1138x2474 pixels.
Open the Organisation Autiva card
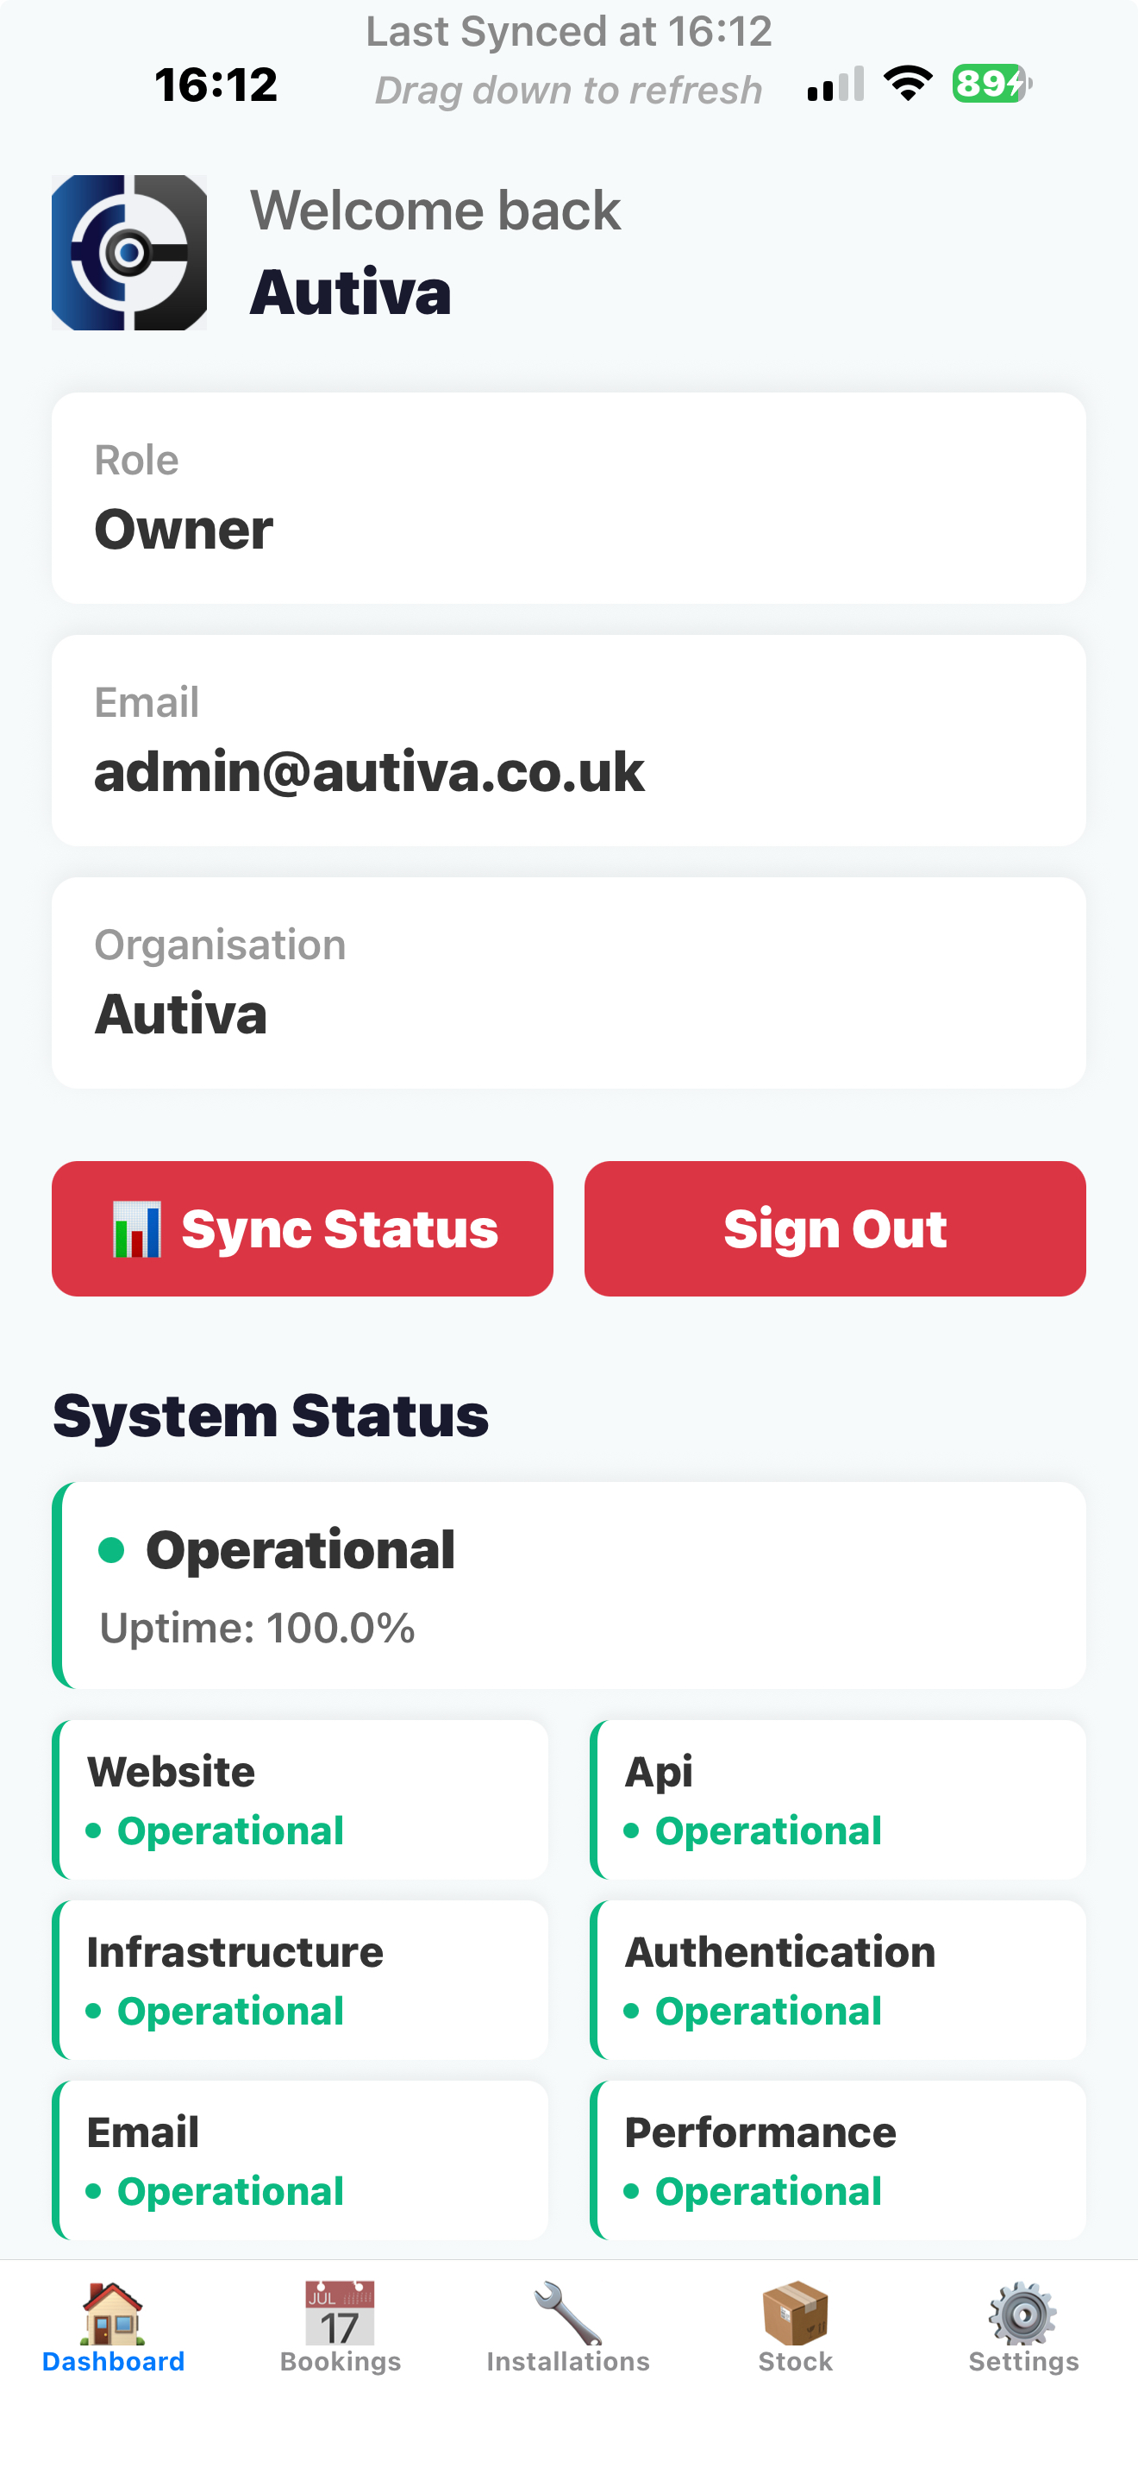pyautogui.click(x=569, y=982)
